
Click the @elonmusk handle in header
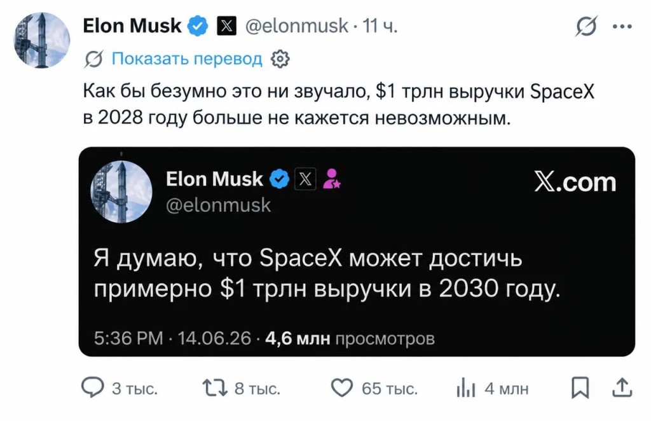tap(296, 25)
